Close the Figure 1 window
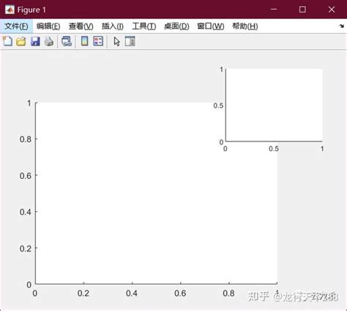 pyautogui.click(x=332, y=10)
